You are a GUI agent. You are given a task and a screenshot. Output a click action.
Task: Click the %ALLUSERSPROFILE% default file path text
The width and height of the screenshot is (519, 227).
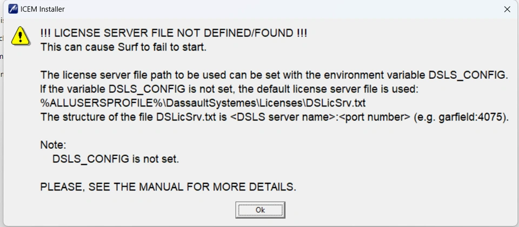[x=203, y=103]
